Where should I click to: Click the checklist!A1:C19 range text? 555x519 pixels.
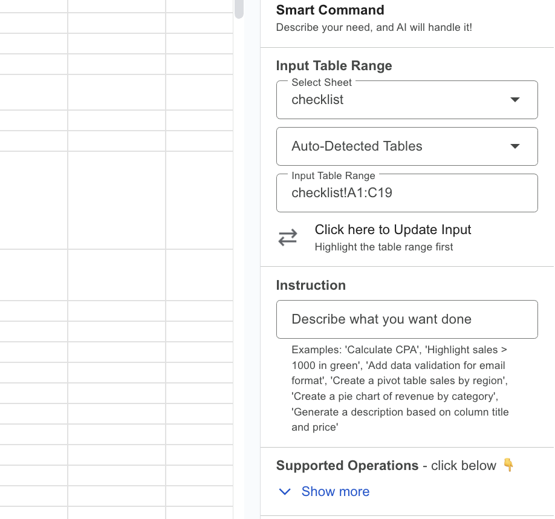pos(341,192)
